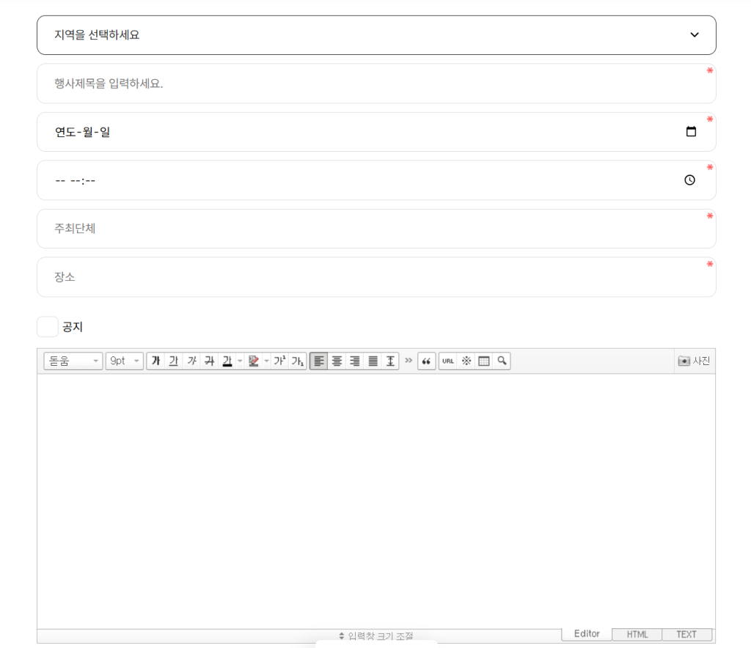This screenshot has height=648, width=751.
Task: Click the event title input field
Action: point(376,84)
